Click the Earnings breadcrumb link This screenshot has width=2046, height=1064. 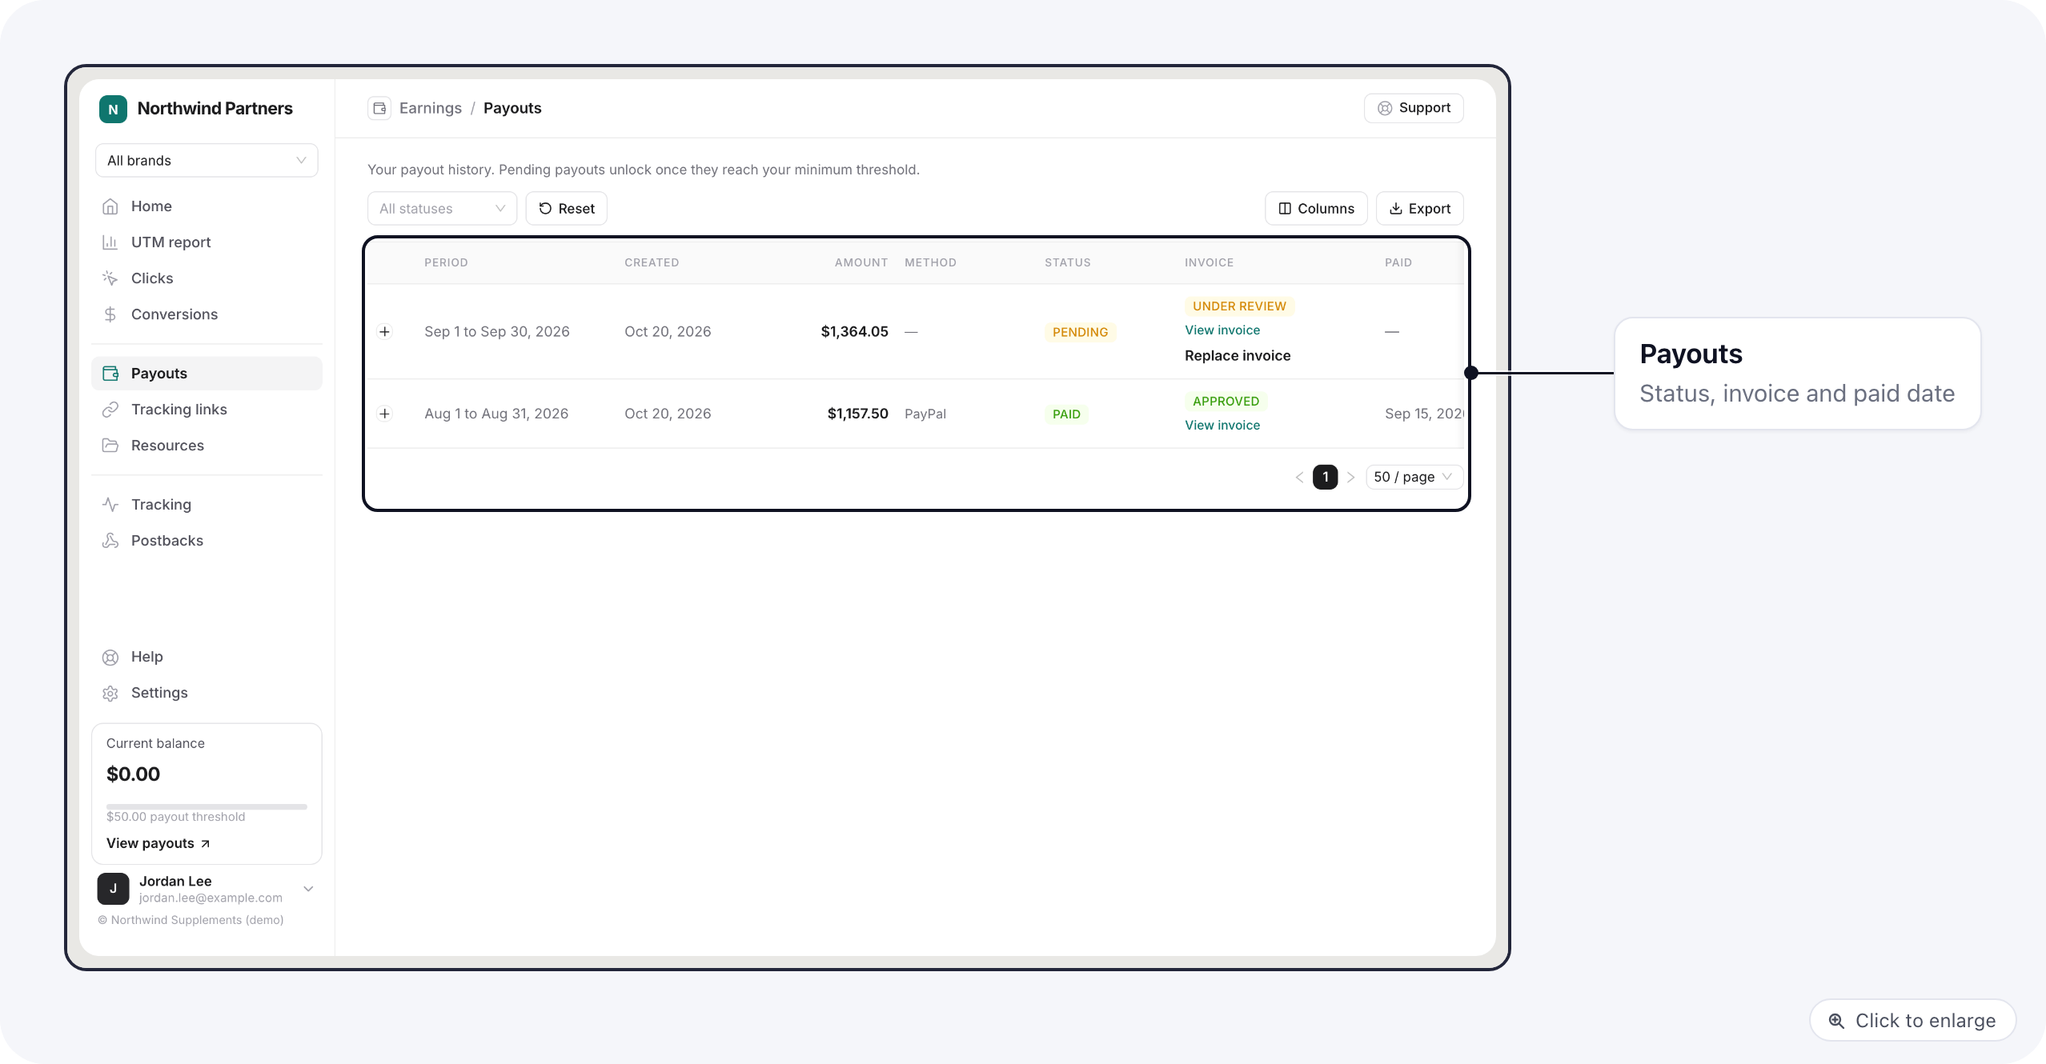pyautogui.click(x=431, y=108)
